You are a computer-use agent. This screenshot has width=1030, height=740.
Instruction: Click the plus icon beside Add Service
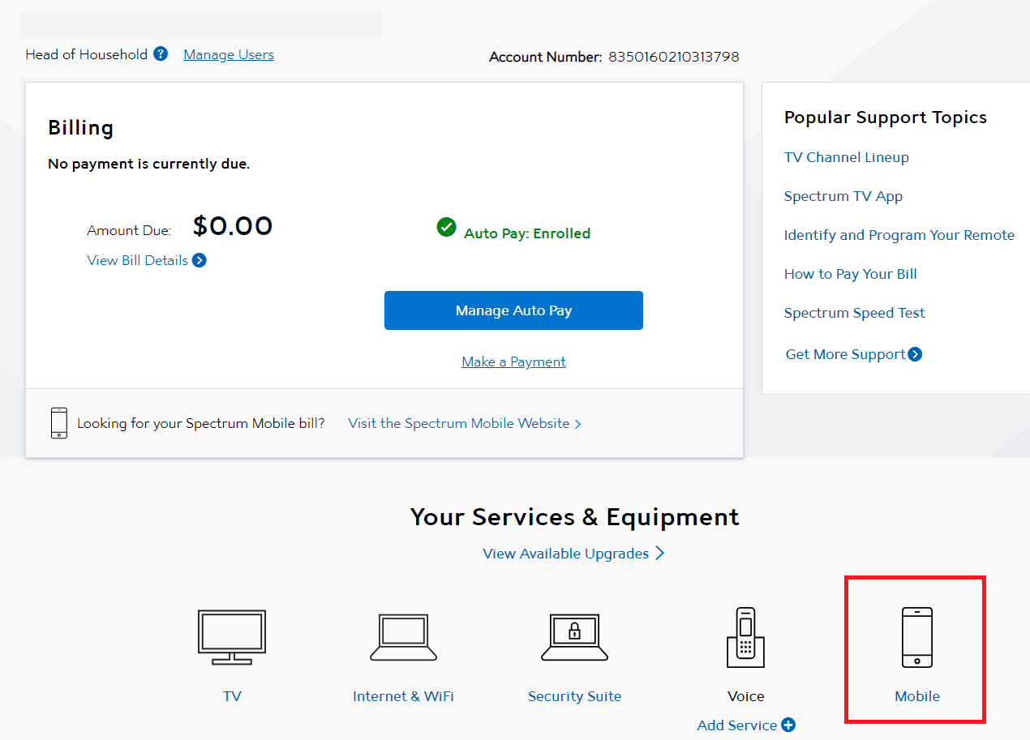[x=788, y=725]
